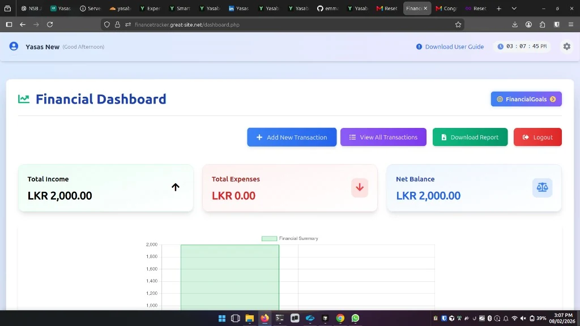
Task: Expand the list all tabs dropdown
Action: tap(514, 8)
